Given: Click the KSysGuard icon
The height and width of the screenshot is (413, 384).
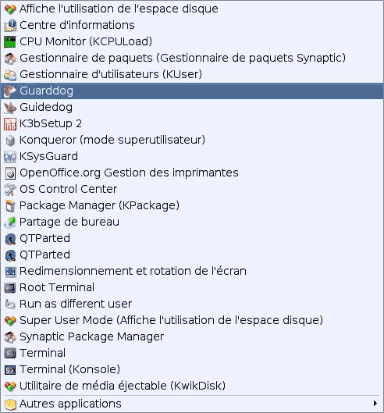Looking at the screenshot, I should click(10, 156).
